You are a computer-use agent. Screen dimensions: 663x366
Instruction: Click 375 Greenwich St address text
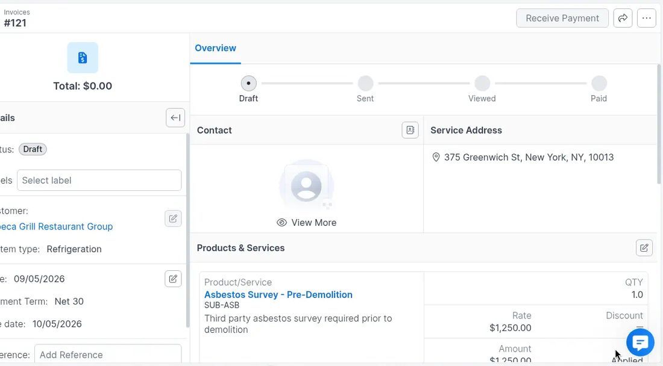(529, 158)
